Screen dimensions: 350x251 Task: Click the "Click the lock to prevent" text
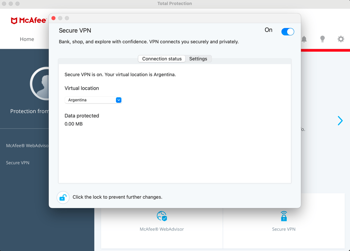118,197
